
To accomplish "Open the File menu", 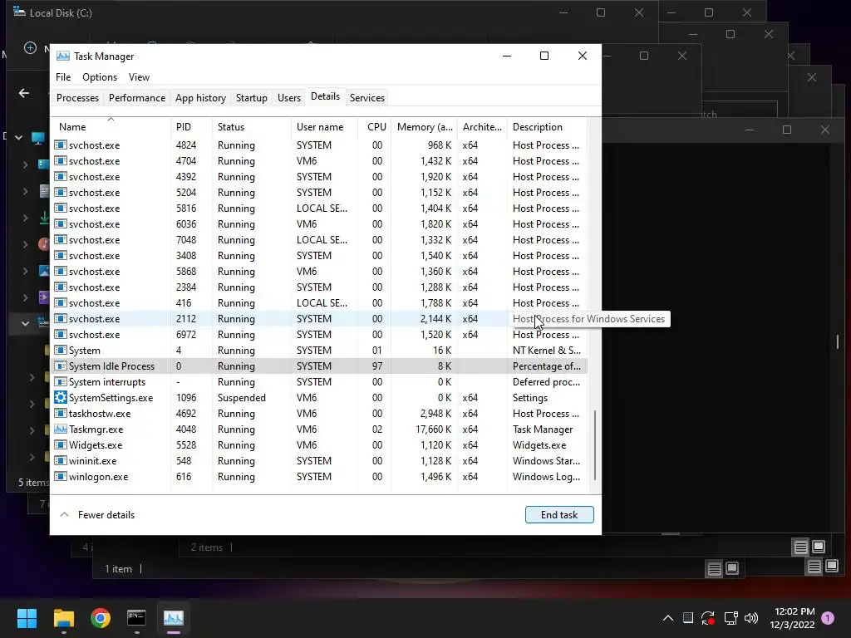I will click(x=63, y=77).
